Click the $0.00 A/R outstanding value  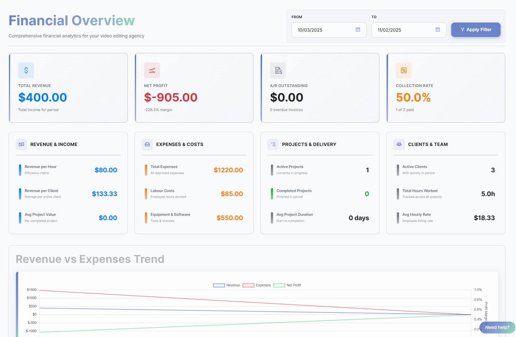pyautogui.click(x=287, y=97)
